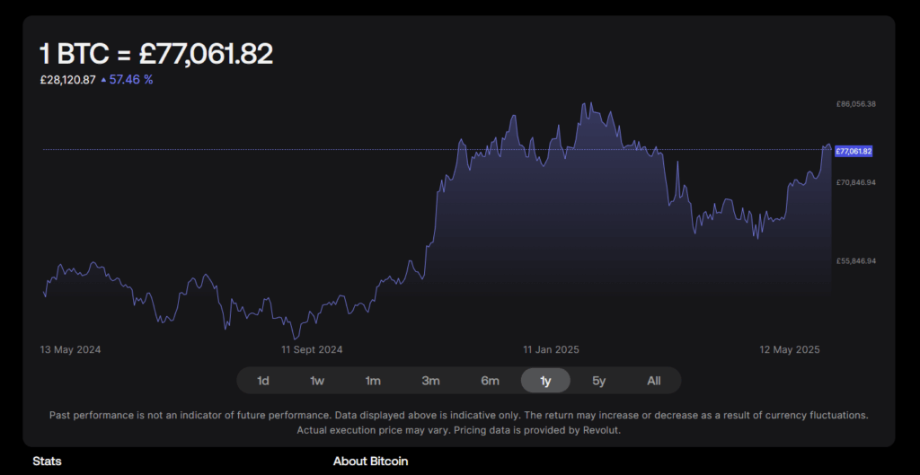Select the 1w time range tab
The width and height of the screenshot is (920, 475).
tap(317, 381)
